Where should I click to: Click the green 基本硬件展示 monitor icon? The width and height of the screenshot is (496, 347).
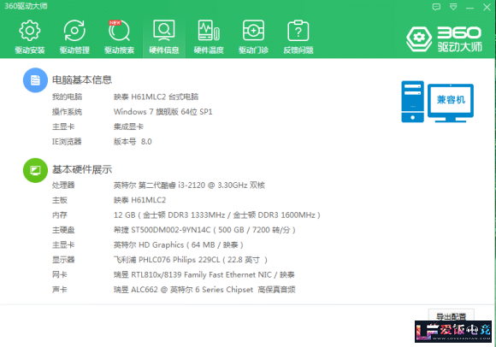[35, 170]
